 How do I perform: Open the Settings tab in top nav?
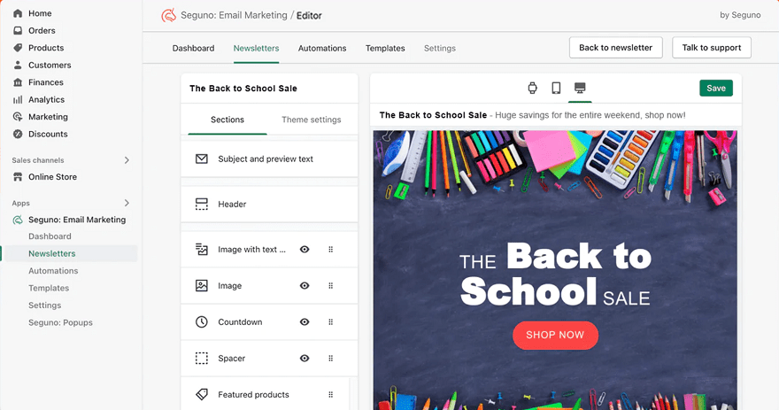(x=440, y=48)
